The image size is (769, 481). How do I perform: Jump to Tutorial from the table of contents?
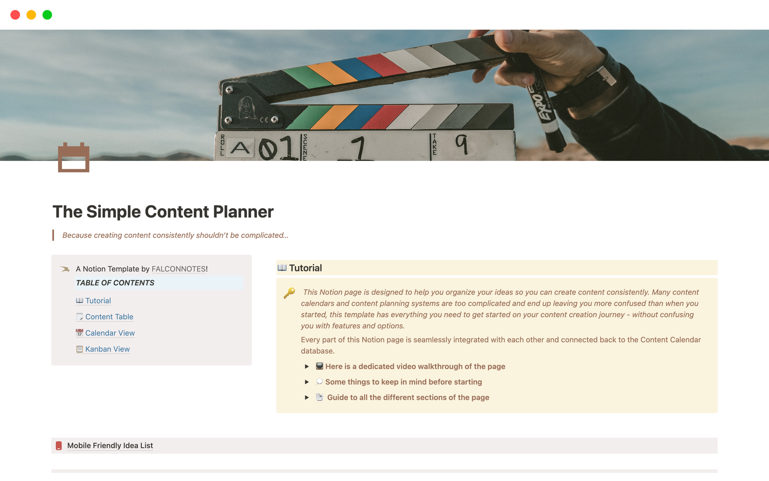pyautogui.click(x=98, y=301)
